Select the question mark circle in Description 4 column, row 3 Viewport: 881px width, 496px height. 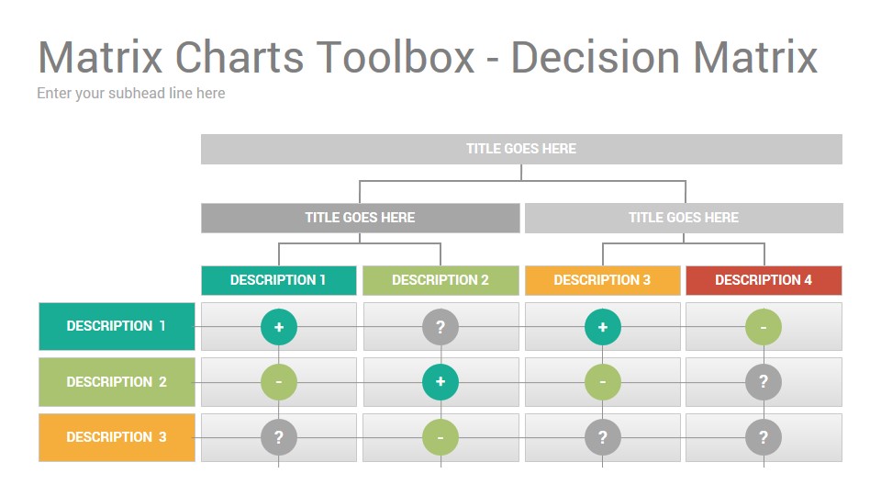(x=764, y=437)
